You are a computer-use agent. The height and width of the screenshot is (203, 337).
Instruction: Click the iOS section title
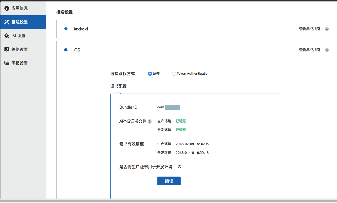[x=77, y=50]
